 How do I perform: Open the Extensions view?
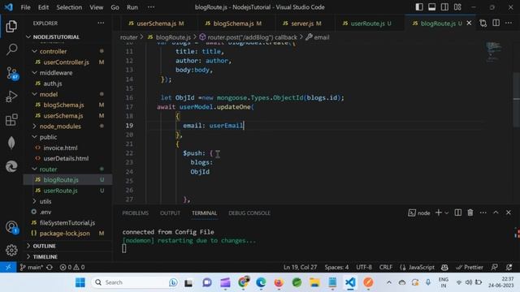coord(11,120)
